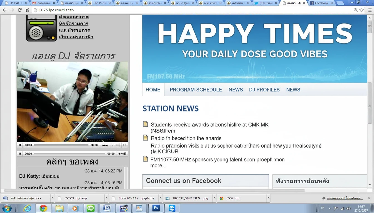Screen dimensions: 374x213
Task: Pause the DJ webcam video player
Action: (20, 145)
